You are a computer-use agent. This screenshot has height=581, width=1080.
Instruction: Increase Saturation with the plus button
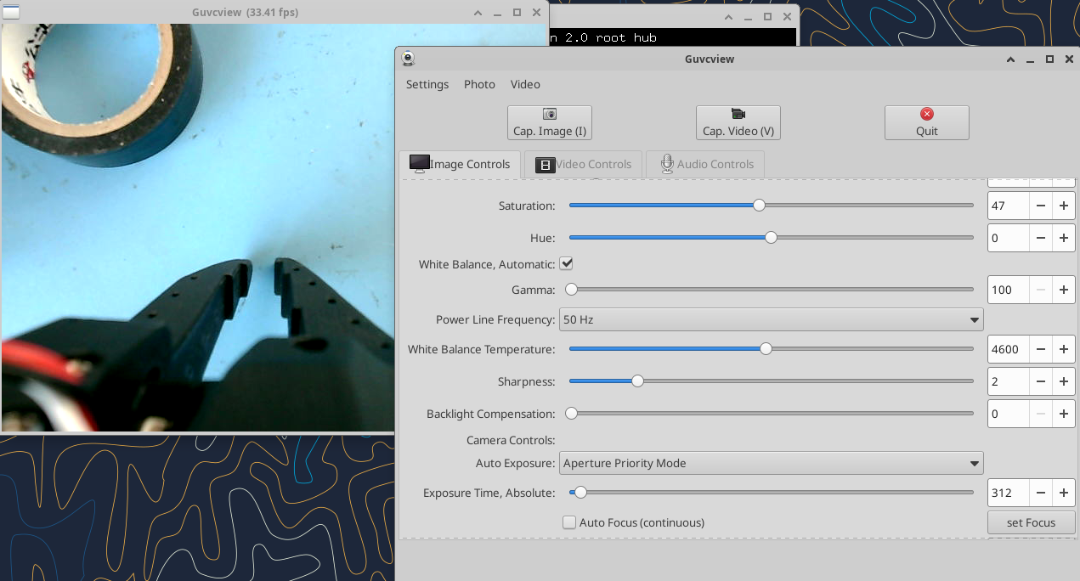pyautogui.click(x=1064, y=206)
